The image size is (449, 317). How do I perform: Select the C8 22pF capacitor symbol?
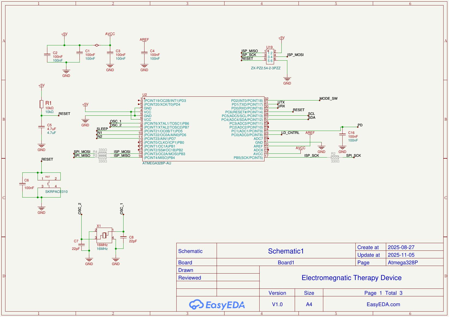click(123, 237)
